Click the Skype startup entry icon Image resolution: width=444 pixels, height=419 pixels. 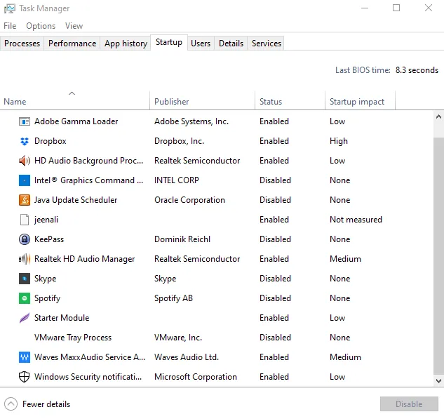(25, 279)
